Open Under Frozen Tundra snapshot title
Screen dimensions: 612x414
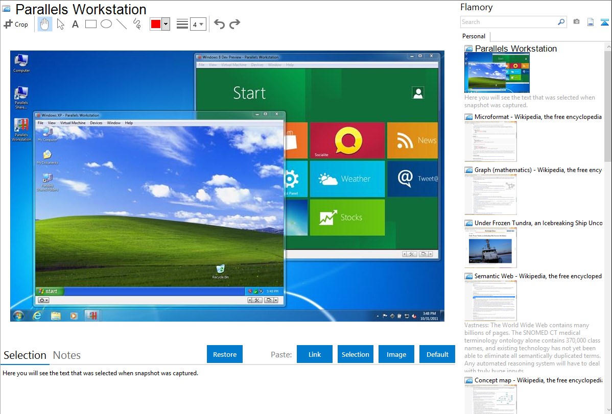538,223
